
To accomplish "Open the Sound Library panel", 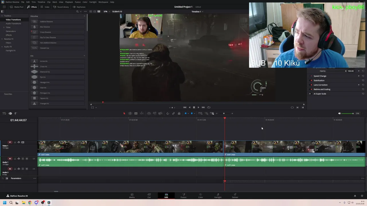I will point(61,7).
